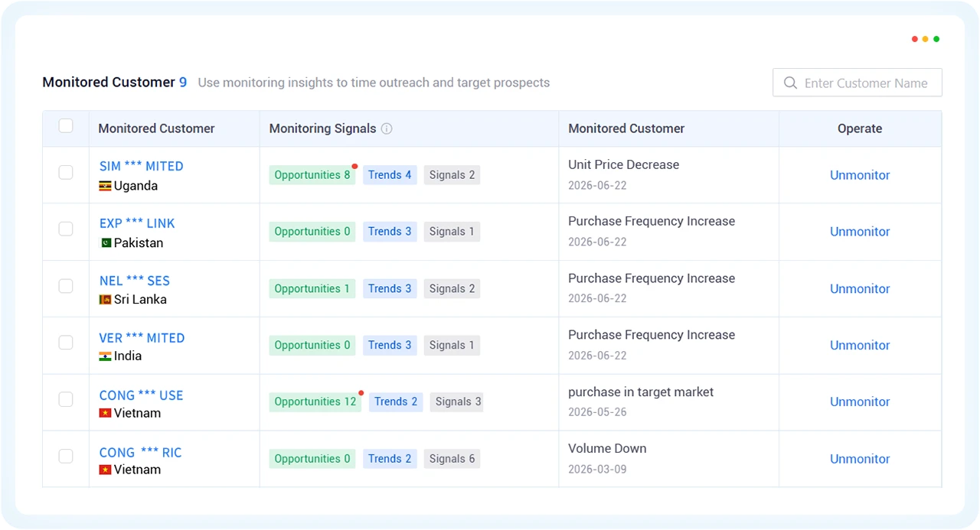Unmonitor the SIM *** MITED customer
Viewport: 980px width, 530px height.
(860, 175)
